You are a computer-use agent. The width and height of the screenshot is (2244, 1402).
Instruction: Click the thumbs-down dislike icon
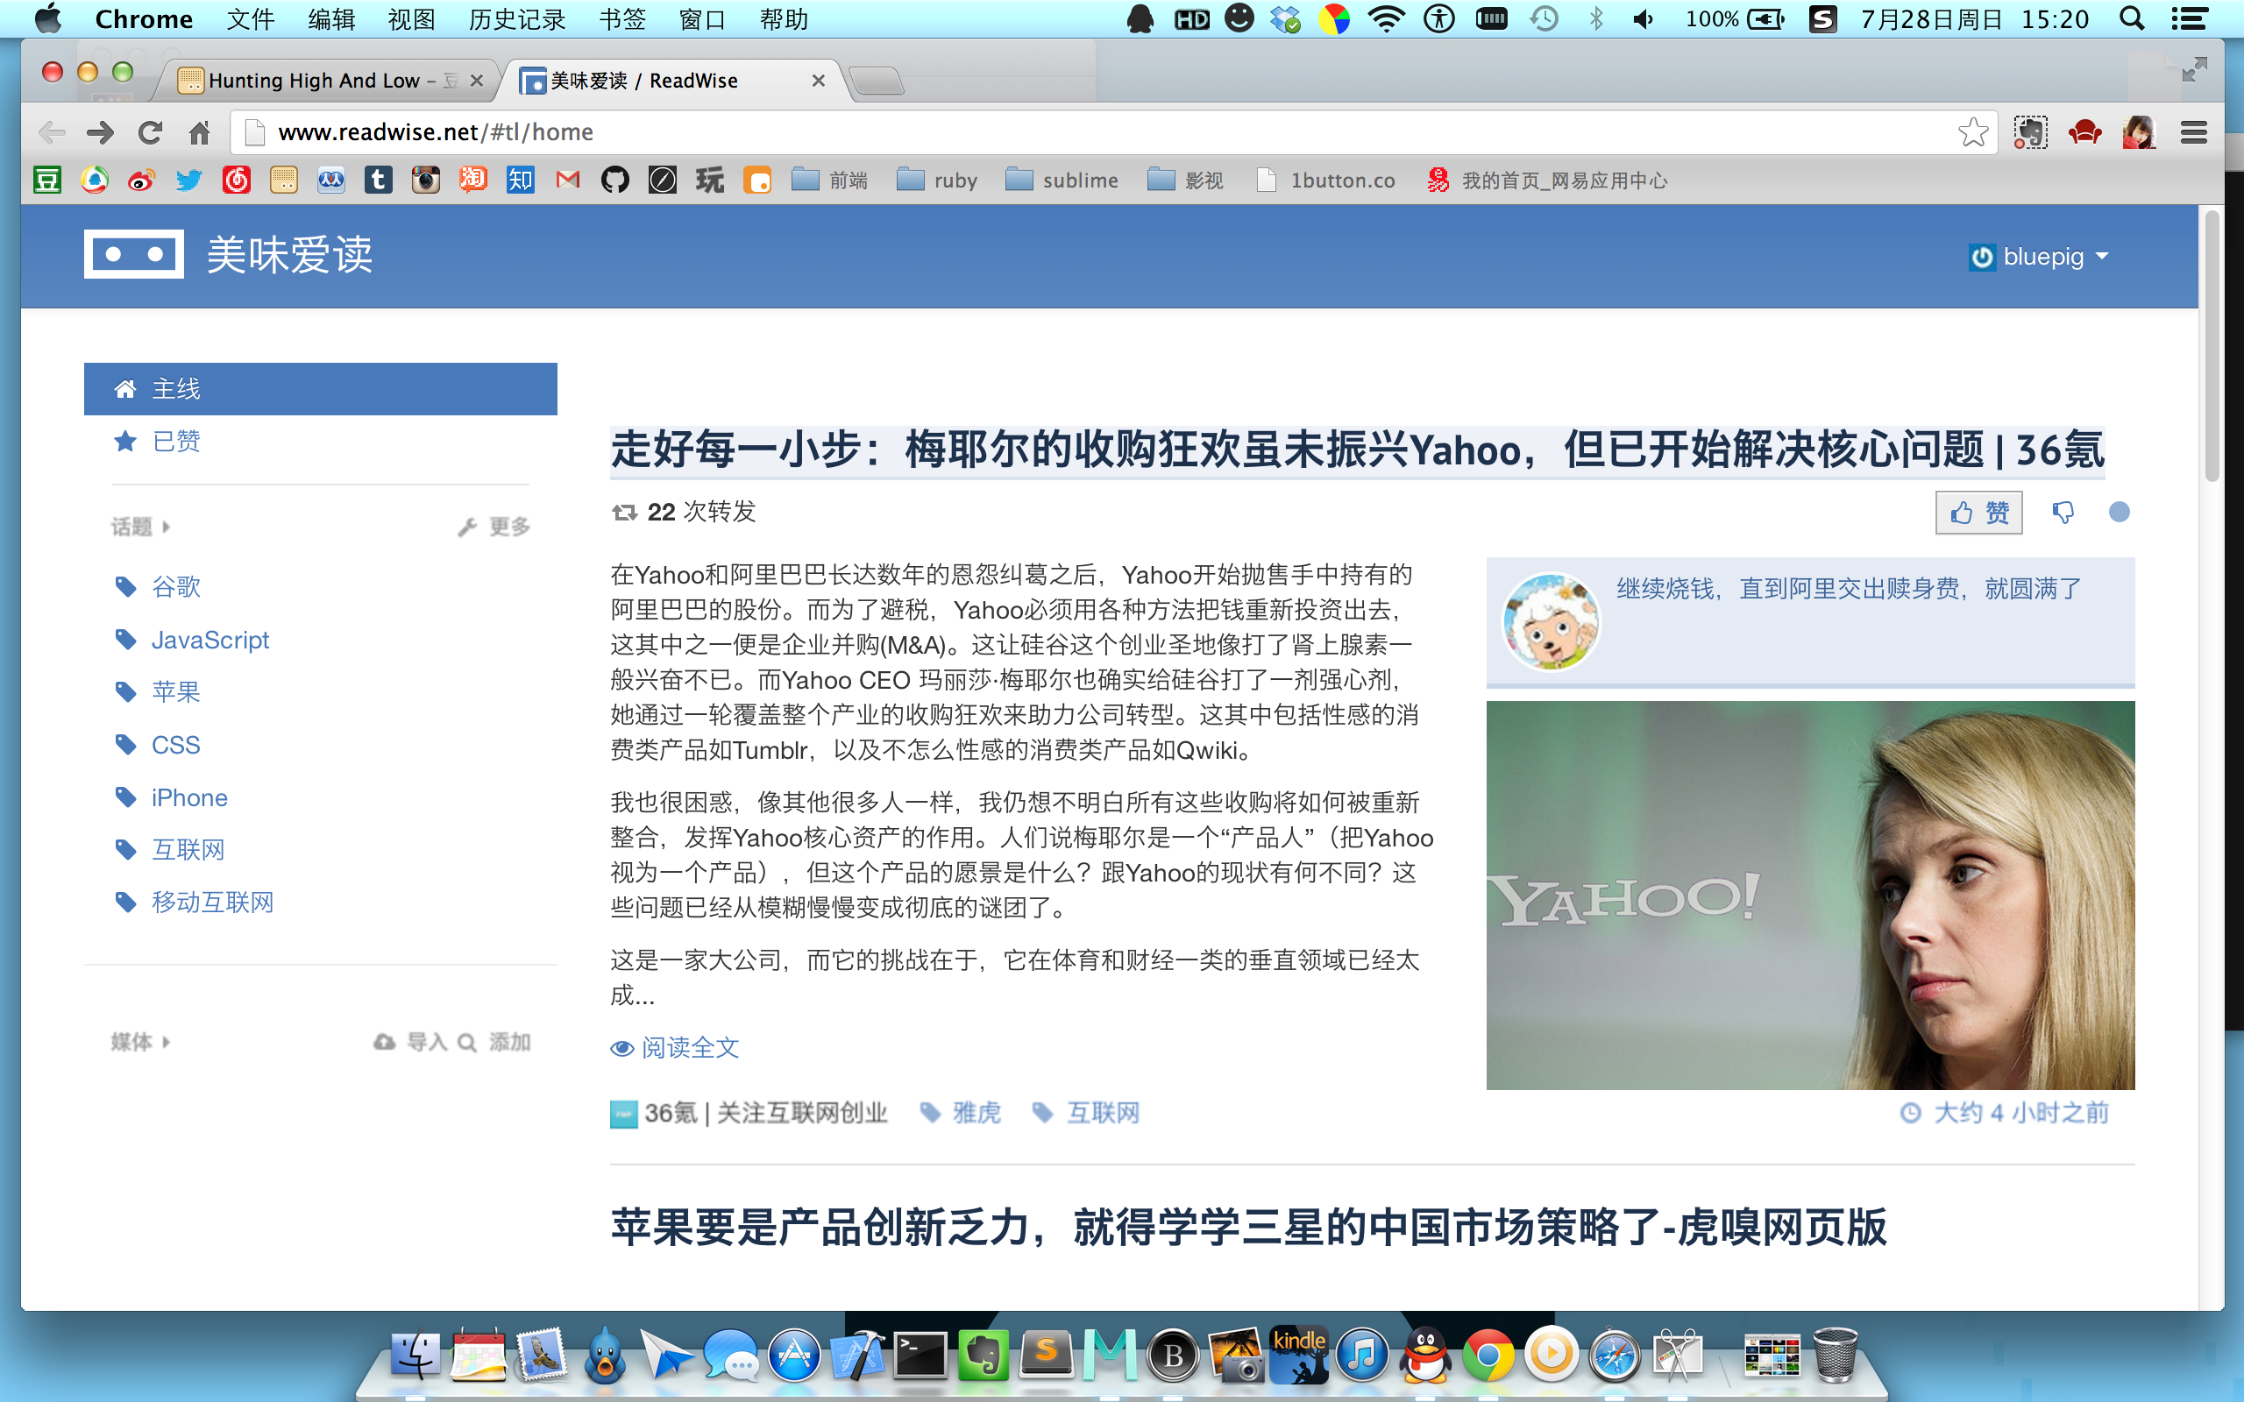[x=2063, y=512]
